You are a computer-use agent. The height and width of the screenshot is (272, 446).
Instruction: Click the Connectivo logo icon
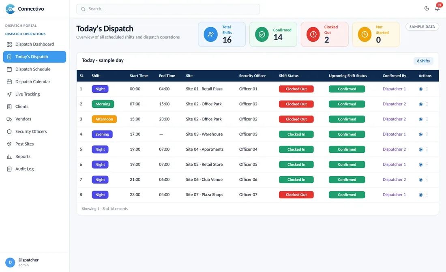tap(10, 9)
